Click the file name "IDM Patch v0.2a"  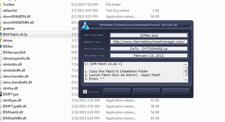(15, 34)
